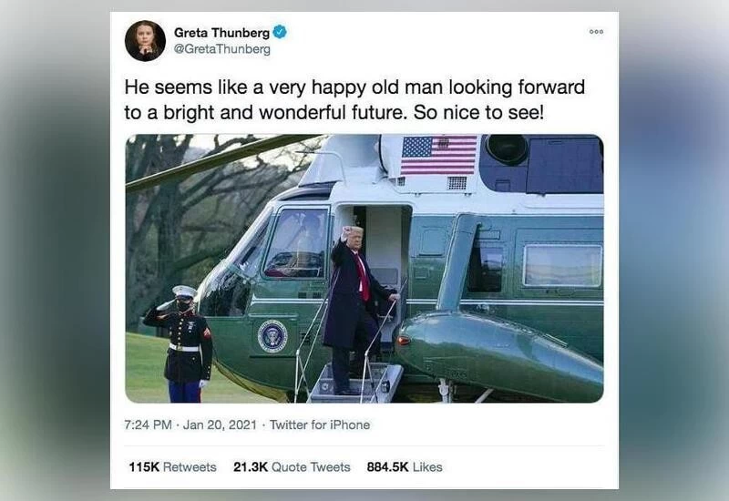The height and width of the screenshot is (501, 729).
Task: Click the American flag in the photo
Action: click(x=439, y=155)
